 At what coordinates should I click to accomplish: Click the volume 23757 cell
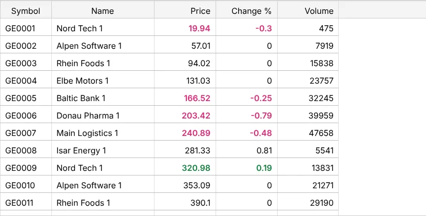coord(308,81)
